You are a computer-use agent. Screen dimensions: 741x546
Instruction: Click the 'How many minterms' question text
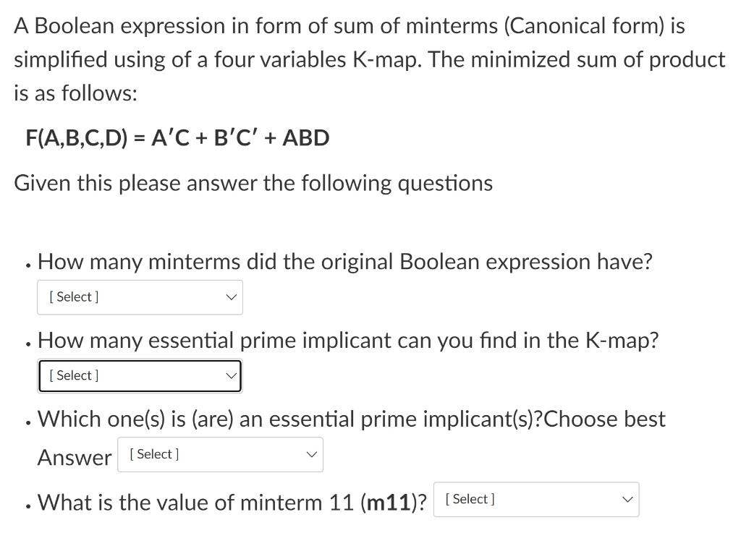[x=344, y=262]
